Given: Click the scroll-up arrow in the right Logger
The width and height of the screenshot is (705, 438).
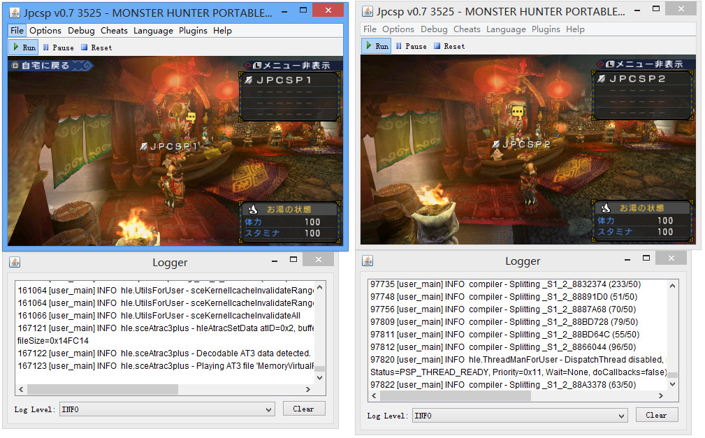Looking at the screenshot, I should (673, 286).
